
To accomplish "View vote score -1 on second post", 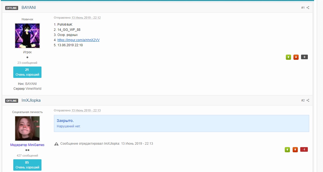I will point(304,150).
